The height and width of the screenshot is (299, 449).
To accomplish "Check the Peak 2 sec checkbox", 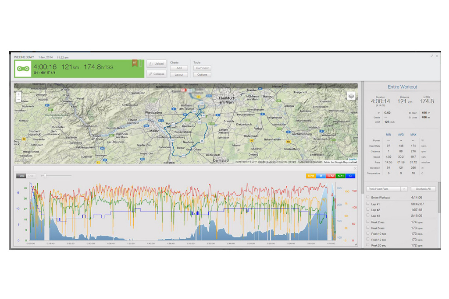I will (x=368, y=221).
